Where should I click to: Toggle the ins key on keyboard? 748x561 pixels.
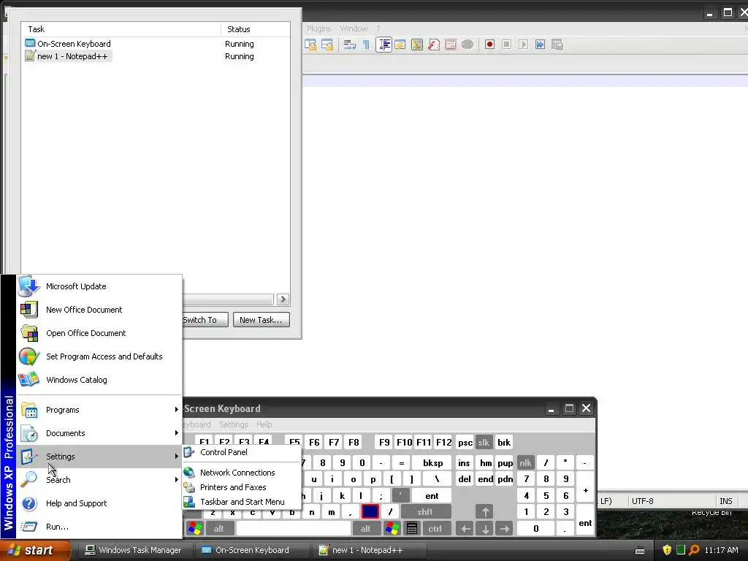pyautogui.click(x=464, y=462)
